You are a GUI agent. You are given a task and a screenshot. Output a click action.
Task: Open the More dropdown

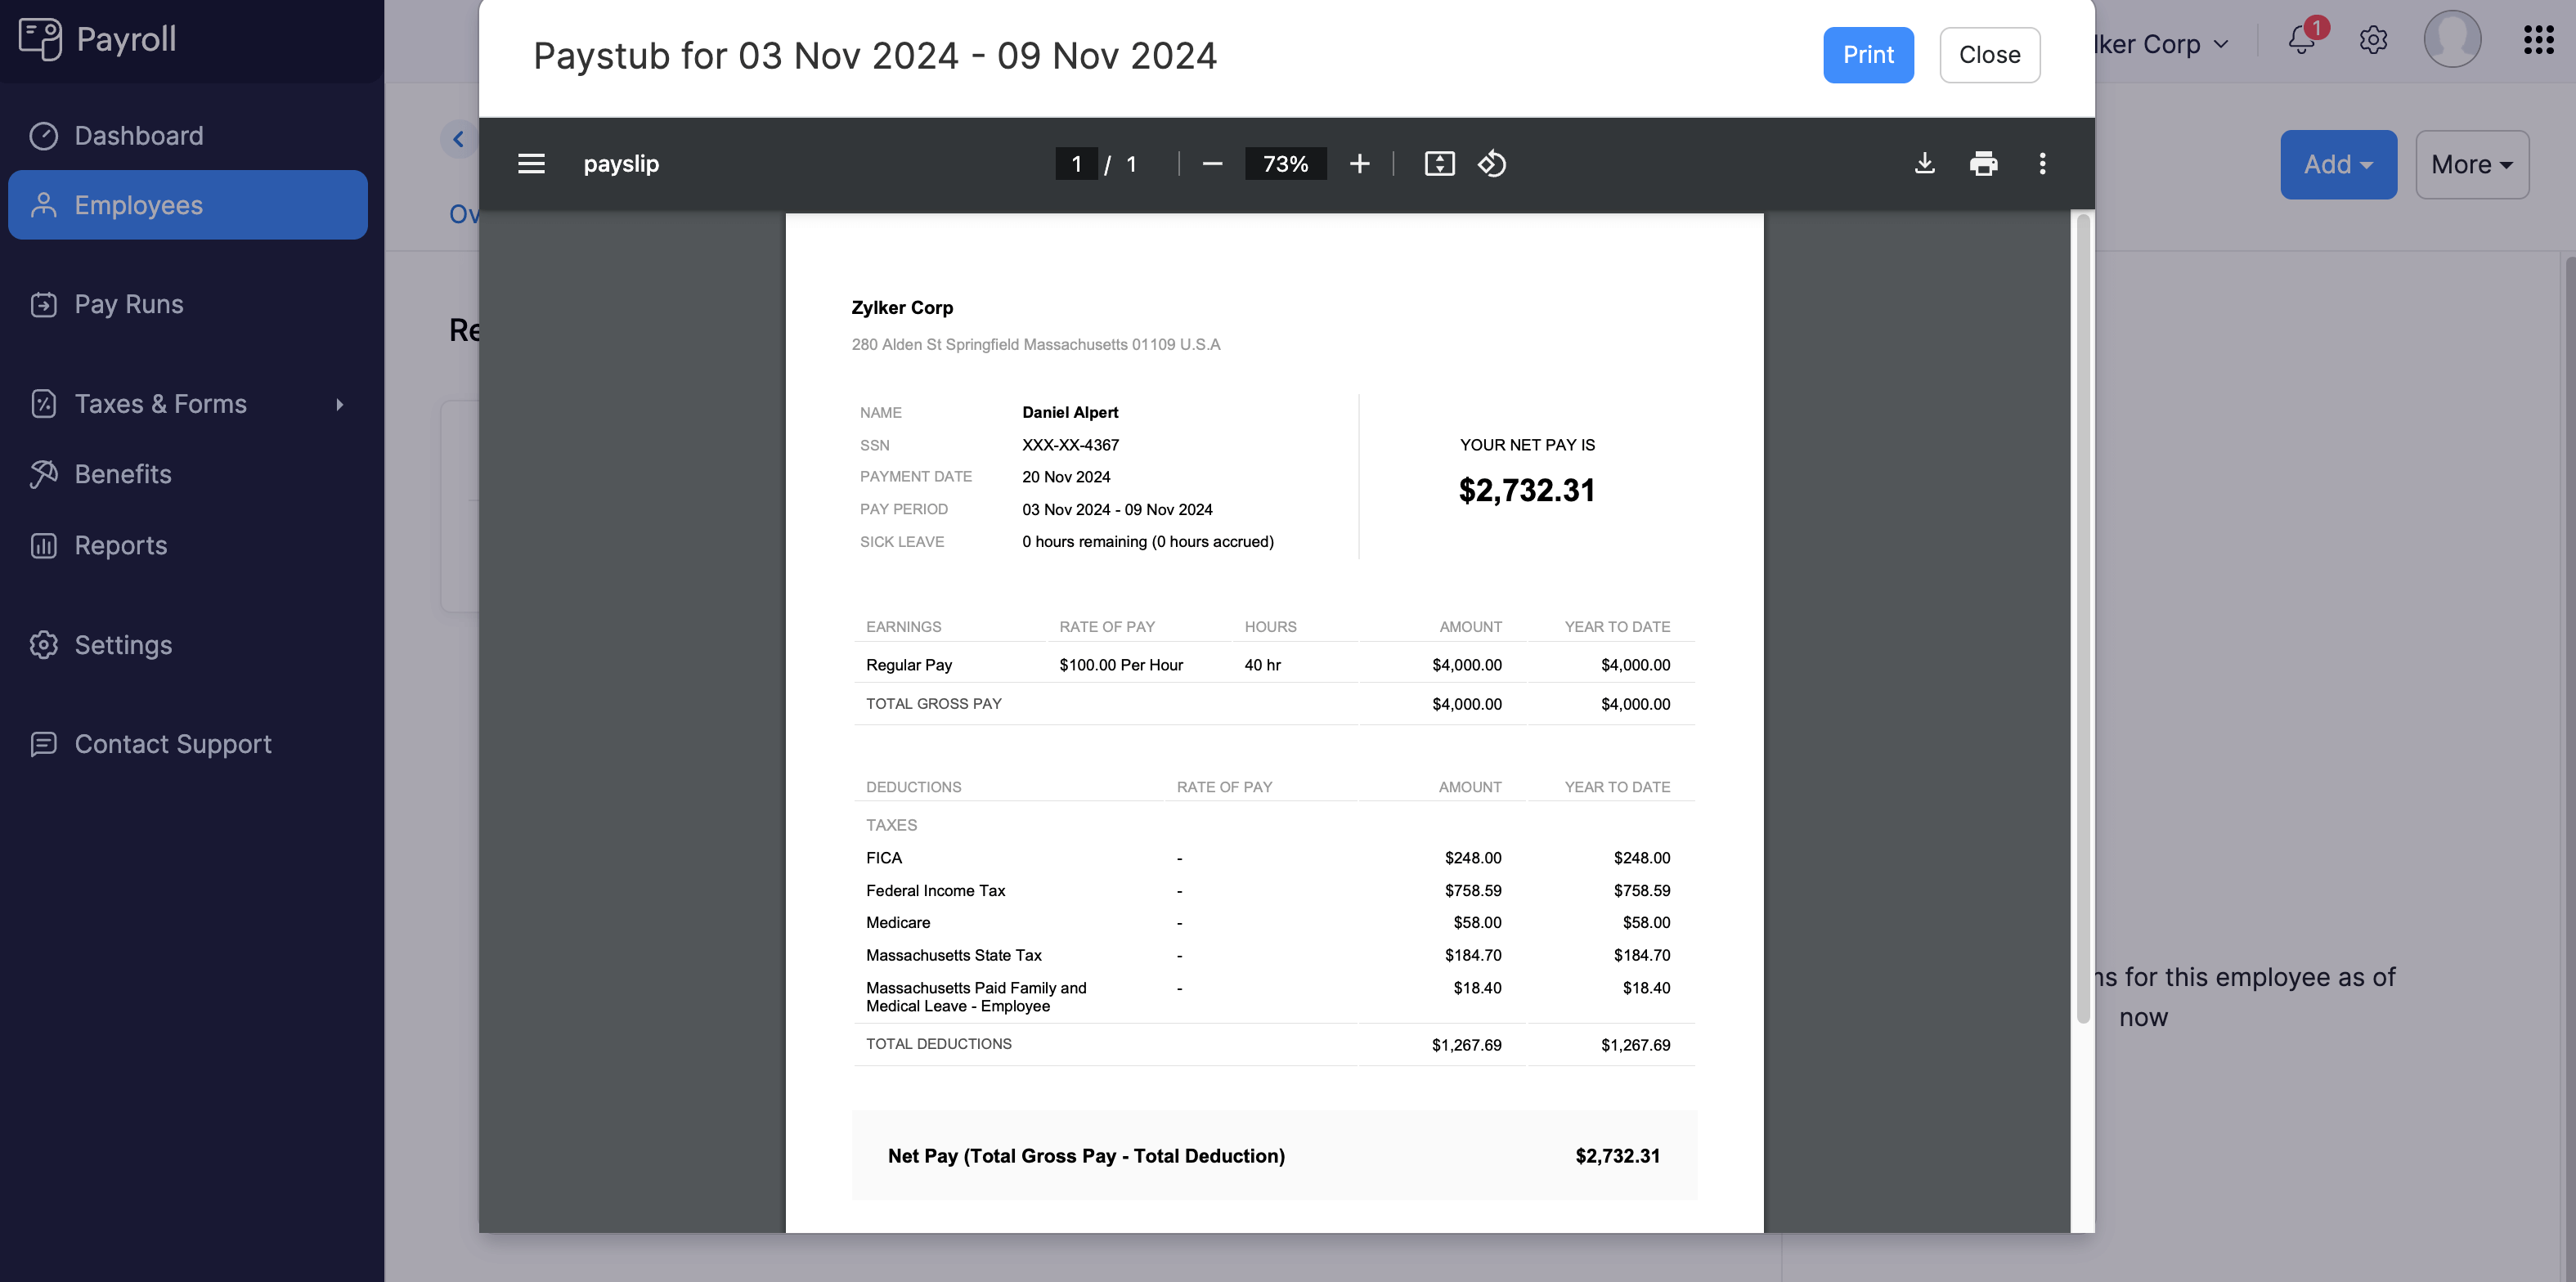(x=2471, y=164)
